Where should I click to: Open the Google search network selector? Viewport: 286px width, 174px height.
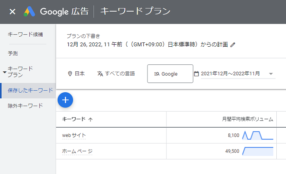pyautogui.click(x=170, y=74)
